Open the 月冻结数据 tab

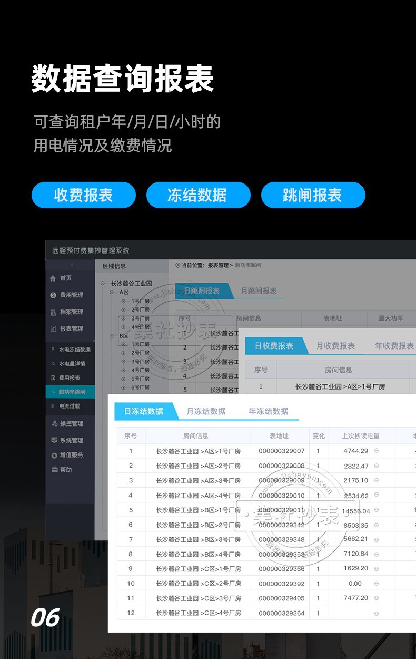coord(206,411)
